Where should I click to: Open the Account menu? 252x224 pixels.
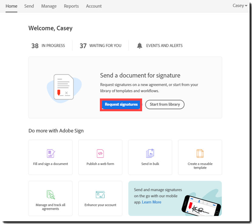[x=94, y=6]
